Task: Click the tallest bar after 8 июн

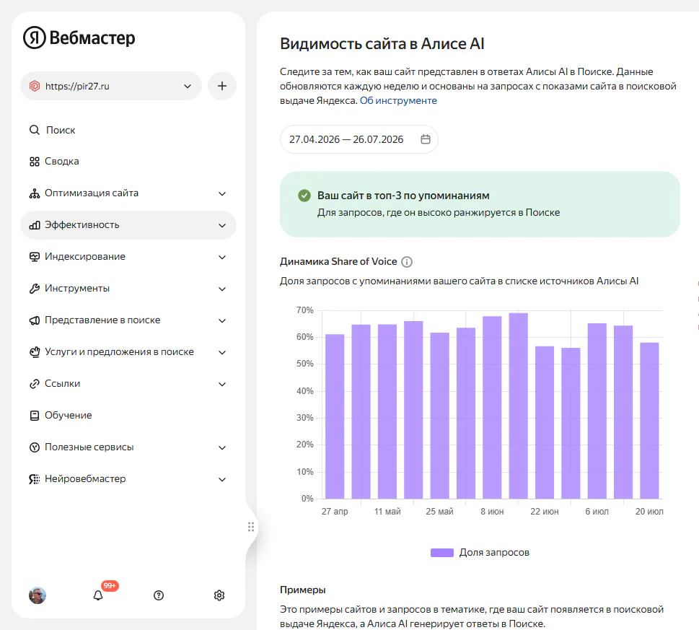Action: pyautogui.click(x=519, y=406)
